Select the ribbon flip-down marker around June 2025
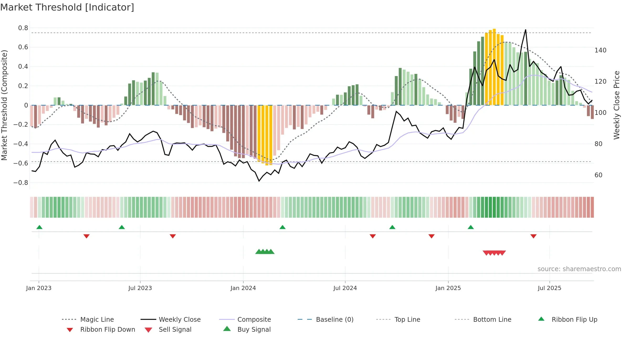The height and width of the screenshot is (354, 630). pos(533,236)
